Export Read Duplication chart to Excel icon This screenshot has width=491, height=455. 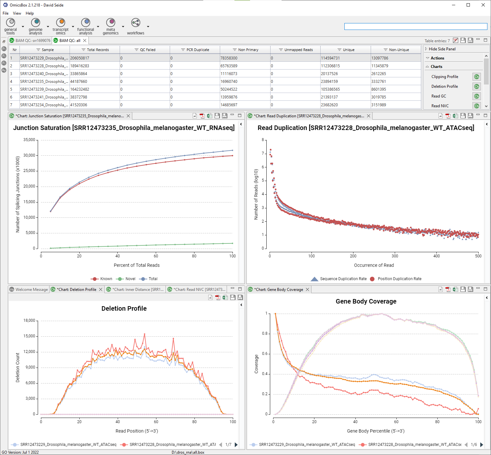[455, 116]
